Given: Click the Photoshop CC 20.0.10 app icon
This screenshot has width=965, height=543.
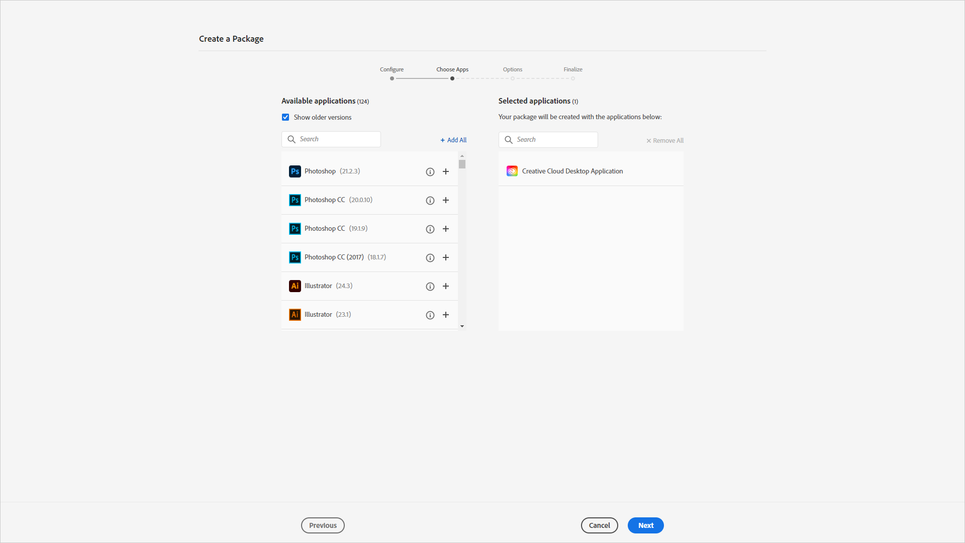Looking at the screenshot, I should (295, 200).
